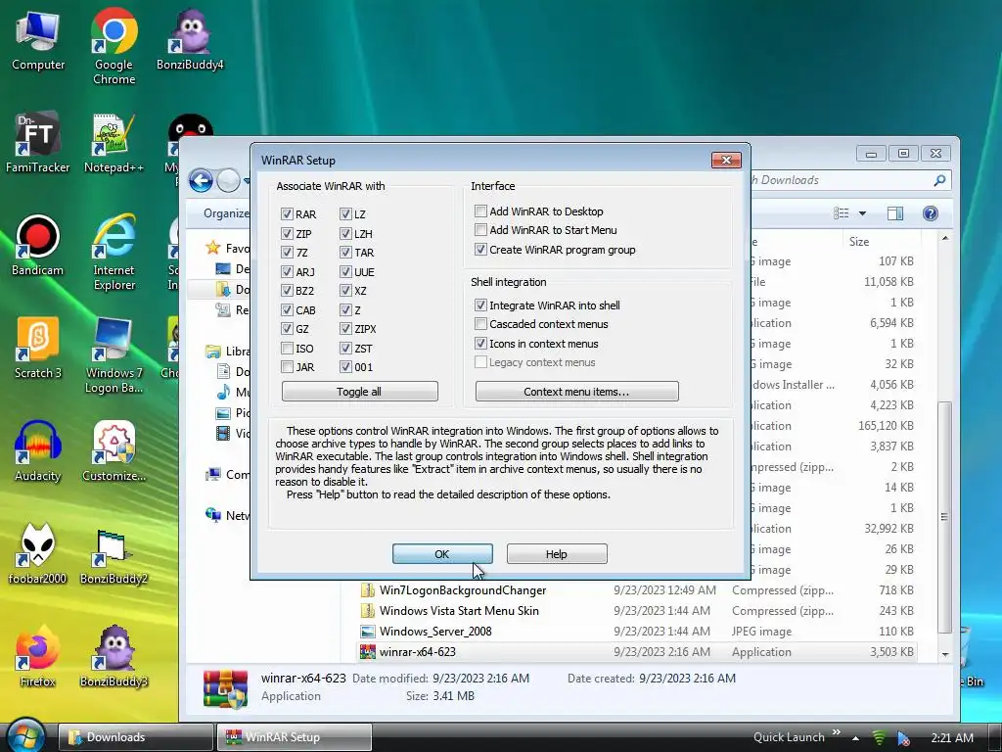Select the Notepad++ desktop icon
The image size is (1002, 752).
point(114,143)
